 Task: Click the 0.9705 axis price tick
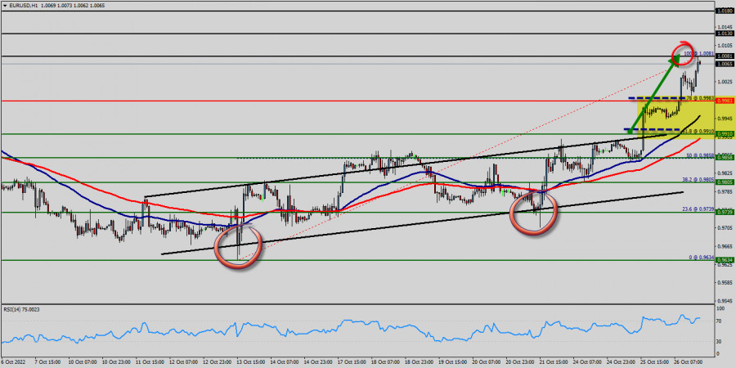pyautogui.click(x=724, y=228)
